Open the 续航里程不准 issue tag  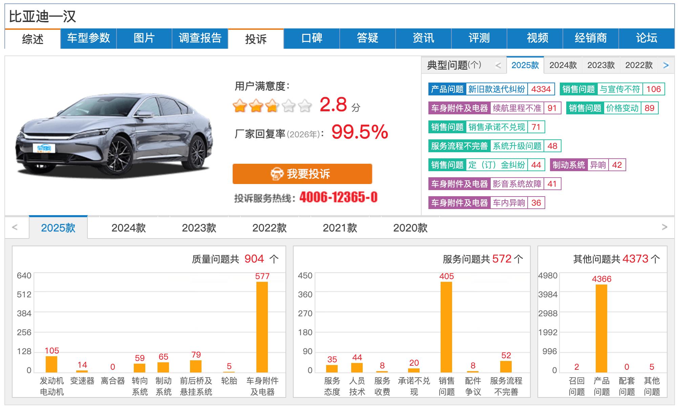(517, 108)
